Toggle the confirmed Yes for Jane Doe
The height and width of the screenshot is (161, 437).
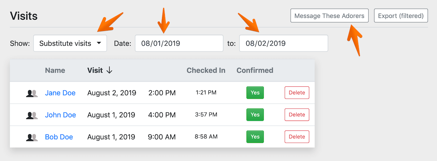[255, 93]
